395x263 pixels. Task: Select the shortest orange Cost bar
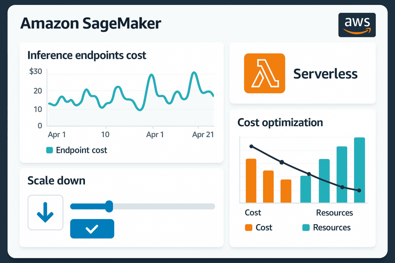click(x=286, y=191)
